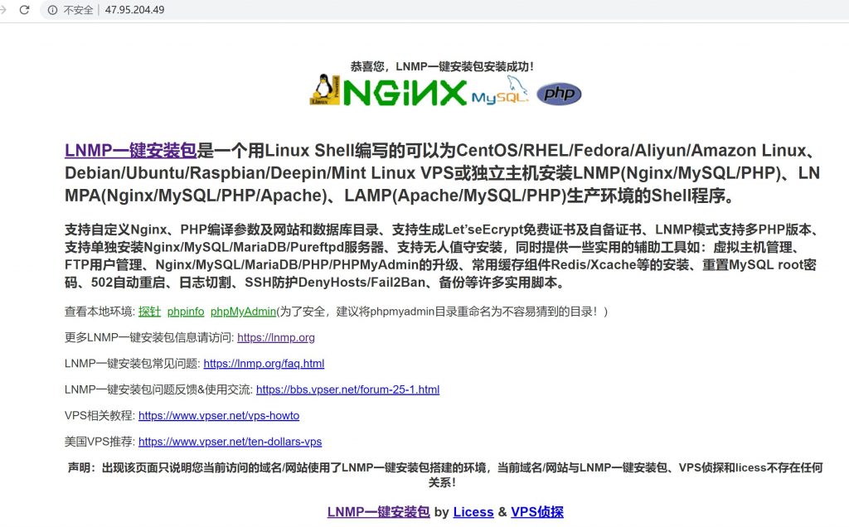Open the bbs.vpser.net forum link

pos(347,389)
